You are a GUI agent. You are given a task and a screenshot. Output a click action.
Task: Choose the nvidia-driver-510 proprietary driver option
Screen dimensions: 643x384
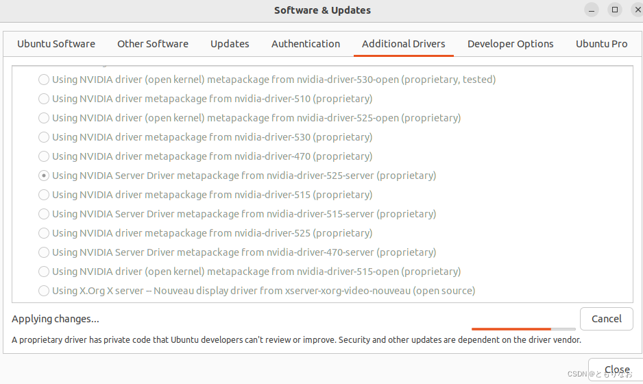44,99
